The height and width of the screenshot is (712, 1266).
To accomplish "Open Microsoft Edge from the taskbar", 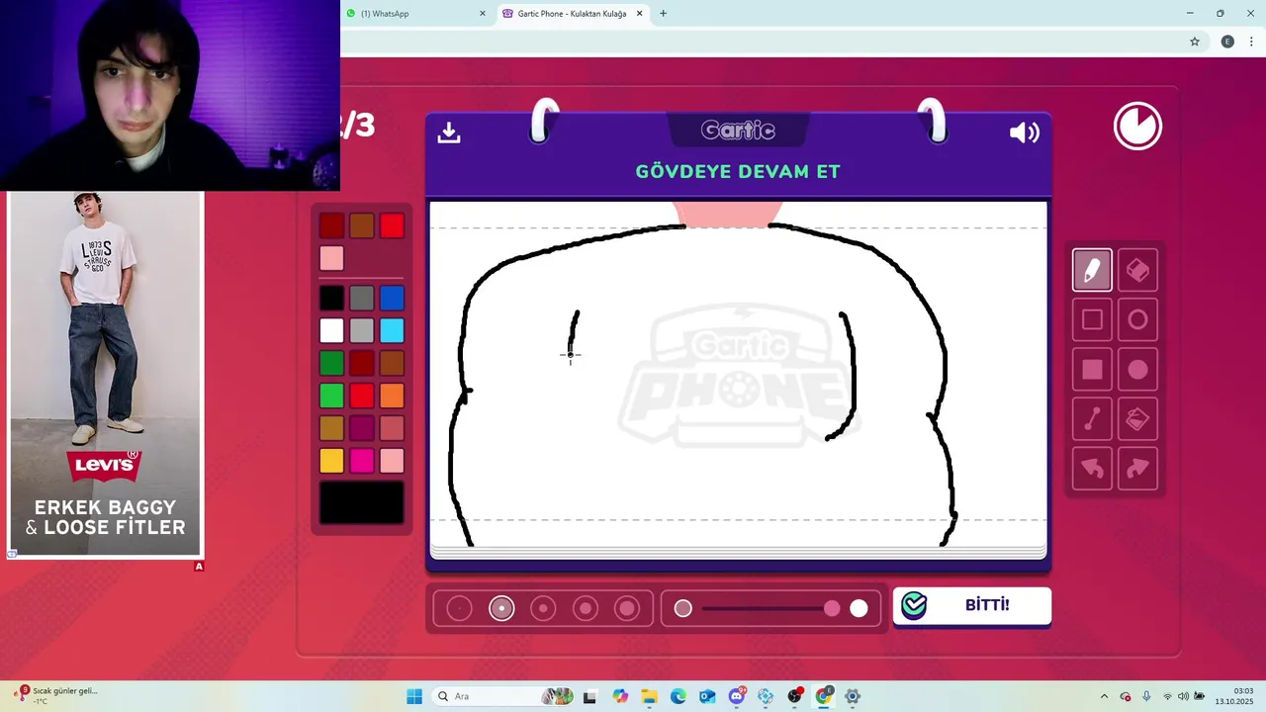I will [x=678, y=696].
